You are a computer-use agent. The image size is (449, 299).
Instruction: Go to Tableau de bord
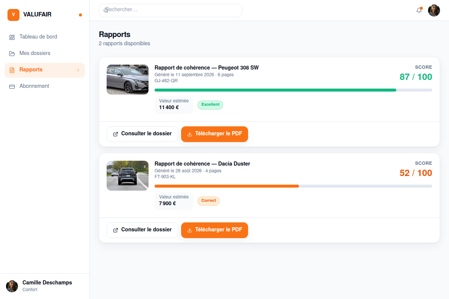[x=45, y=37]
